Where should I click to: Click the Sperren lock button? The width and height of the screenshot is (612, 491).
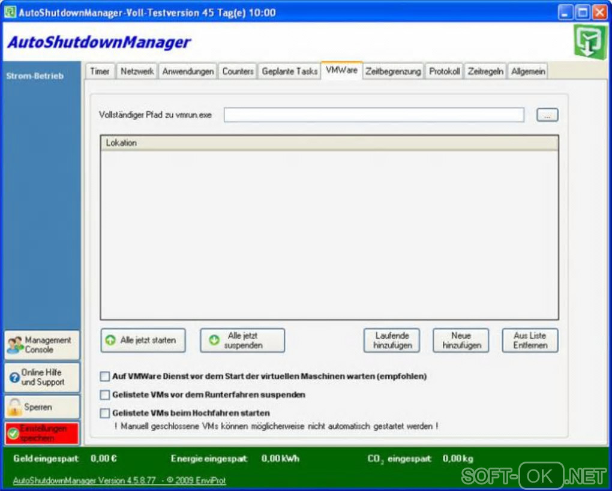point(42,406)
